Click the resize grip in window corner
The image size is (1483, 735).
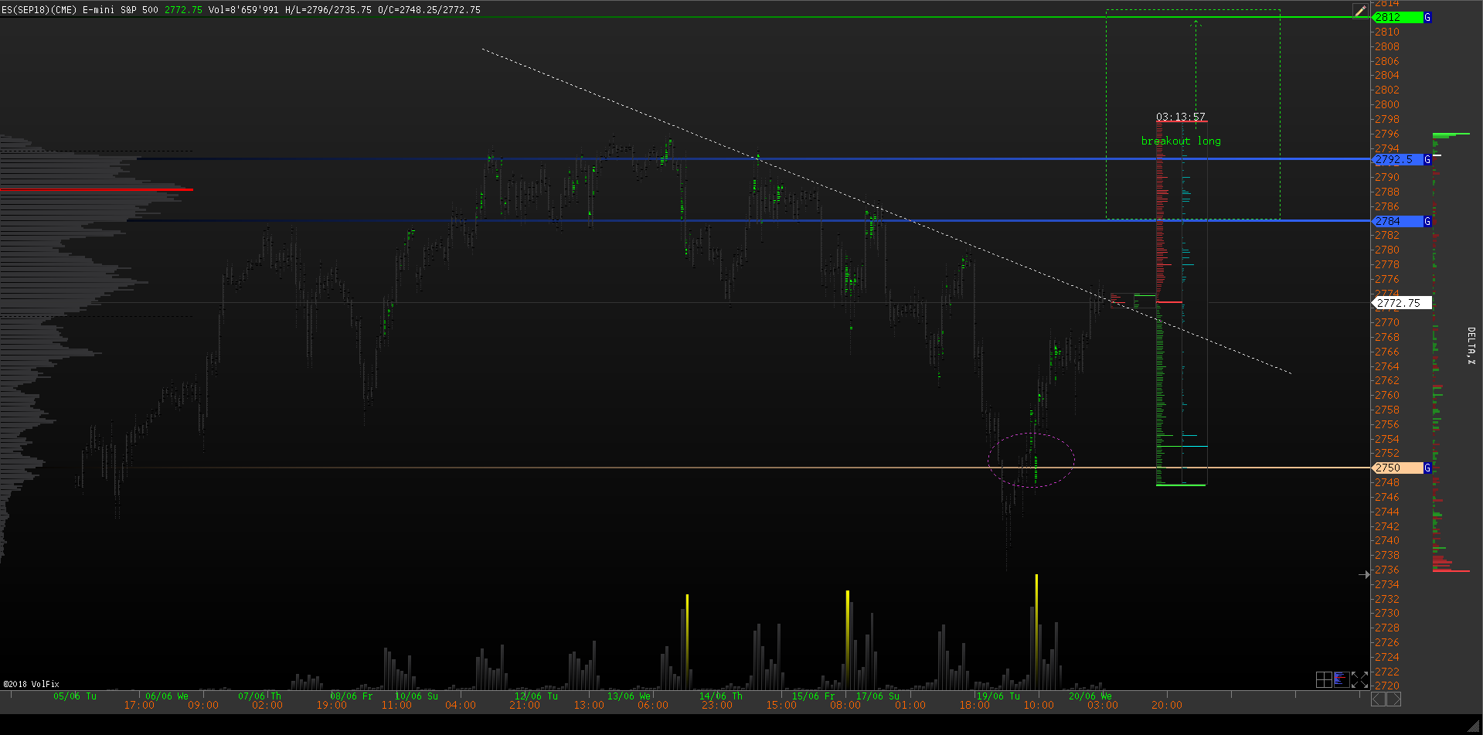click(x=1474, y=726)
